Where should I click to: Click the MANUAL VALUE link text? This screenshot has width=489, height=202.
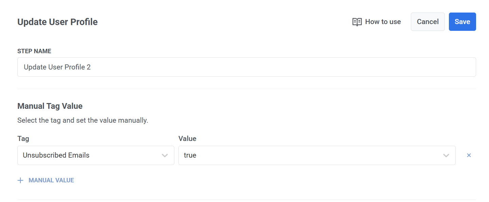coord(51,180)
